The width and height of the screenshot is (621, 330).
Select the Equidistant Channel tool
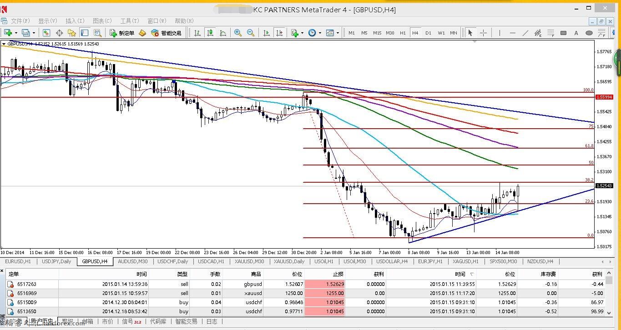pyautogui.click(x=538, y=33)
